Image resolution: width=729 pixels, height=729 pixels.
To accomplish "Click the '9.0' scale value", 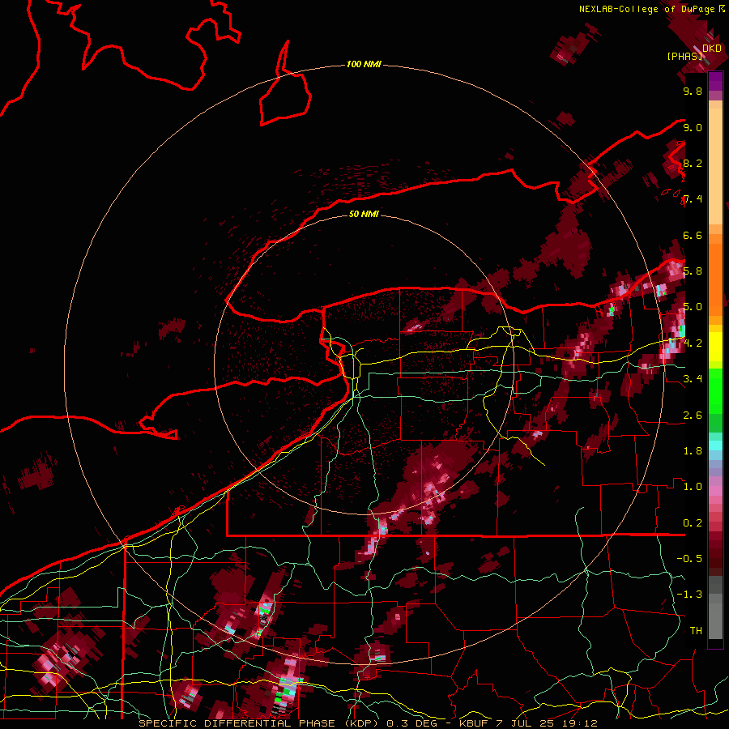I will click(693, 128).
